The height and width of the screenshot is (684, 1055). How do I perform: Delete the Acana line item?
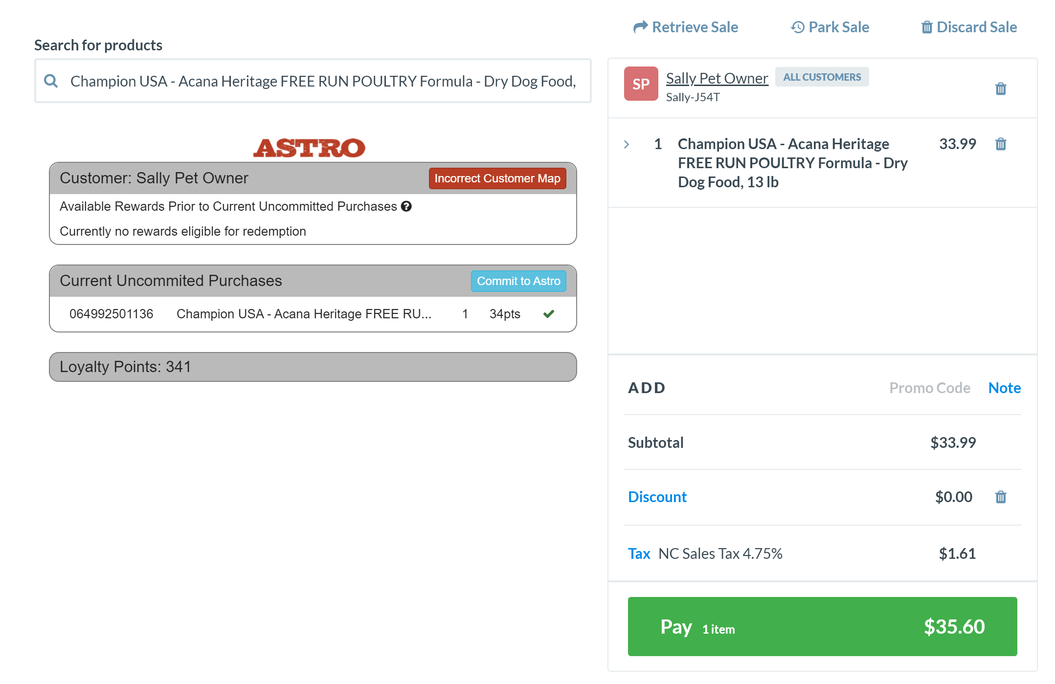tap(1000, 144)
